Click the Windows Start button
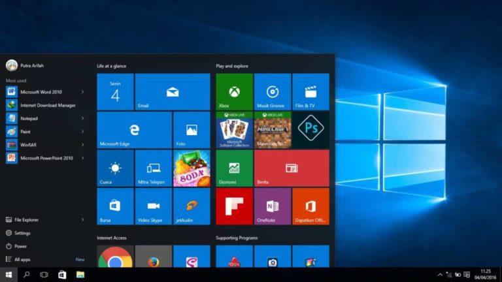Screen dimensions: 502x282 click(x=8, y=275)
